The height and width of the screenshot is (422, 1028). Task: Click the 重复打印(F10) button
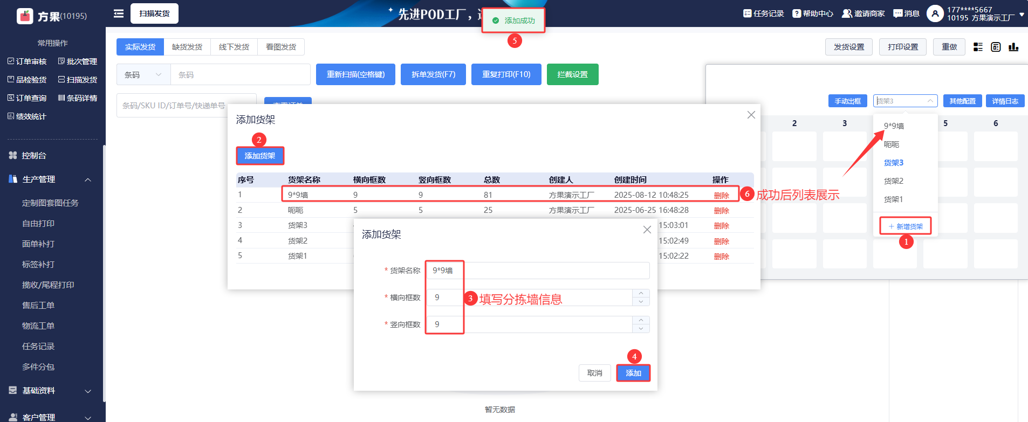506,74
